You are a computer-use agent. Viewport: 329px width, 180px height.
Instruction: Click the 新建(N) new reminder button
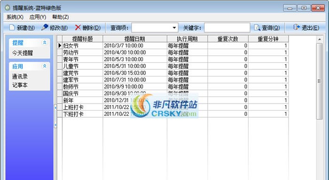pyautogui.click(x=22, y=28)
